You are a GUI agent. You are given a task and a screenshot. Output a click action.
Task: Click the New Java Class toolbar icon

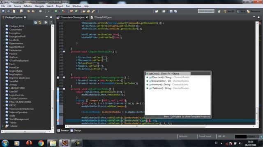pos(76,11)
